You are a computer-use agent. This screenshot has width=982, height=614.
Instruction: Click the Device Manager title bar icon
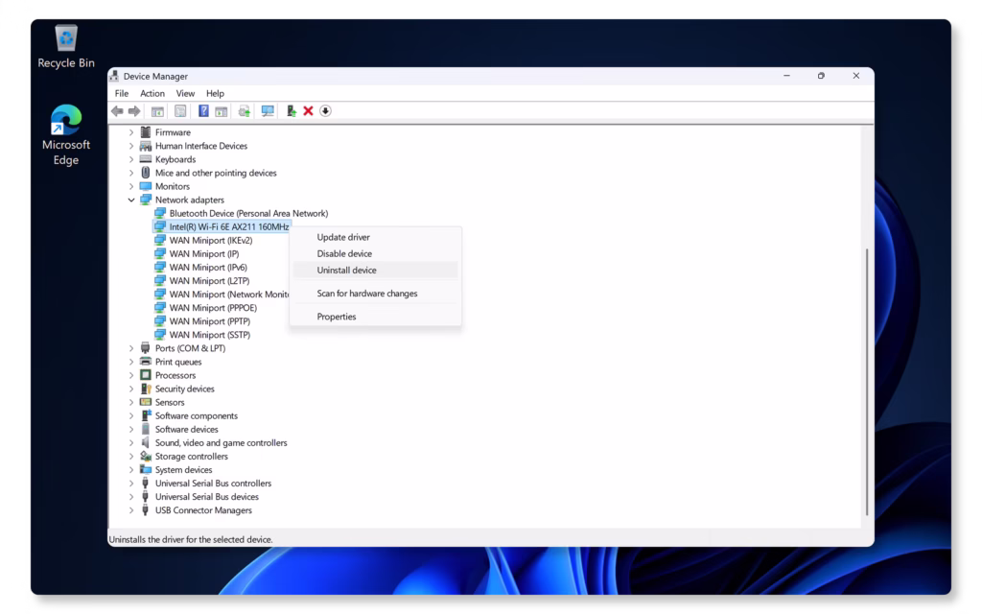tap(114, 76)
